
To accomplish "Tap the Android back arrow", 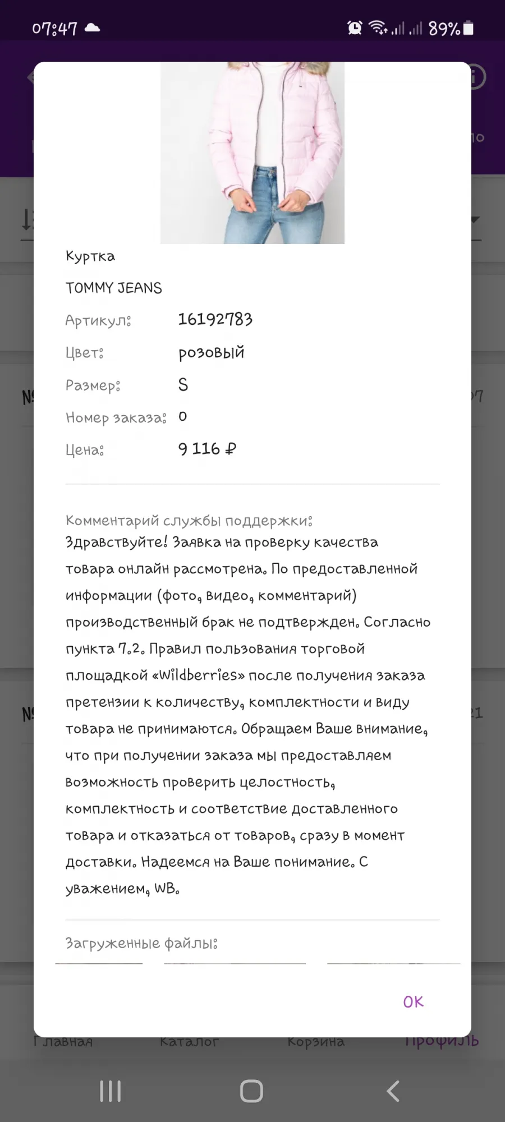I will click(x=393, y=1091).
